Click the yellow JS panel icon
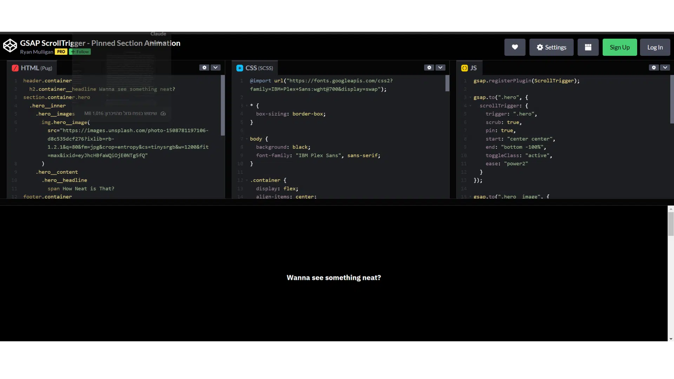 pyautogui.click(x=464, y=68)
